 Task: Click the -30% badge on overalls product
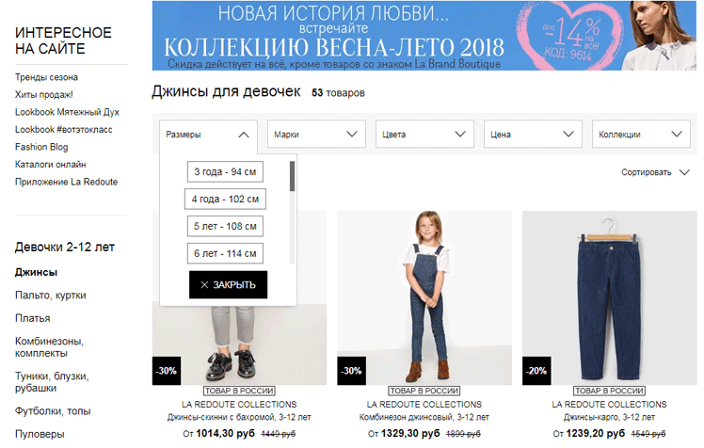pyautogui.click(x=352, y=371)
